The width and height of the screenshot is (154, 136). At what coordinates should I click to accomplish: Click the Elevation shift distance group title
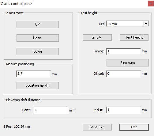23,100
